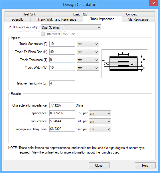
Task: Click the 'Ohms' unit label
Action: pos(80,105)
